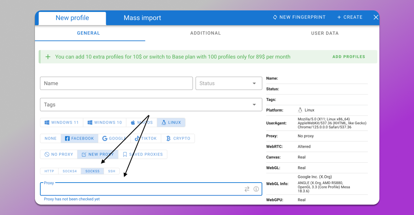This screenshot has height=215, width=414.
Task: Select the WINDOWS 11 platform
Action: point(62,122)
